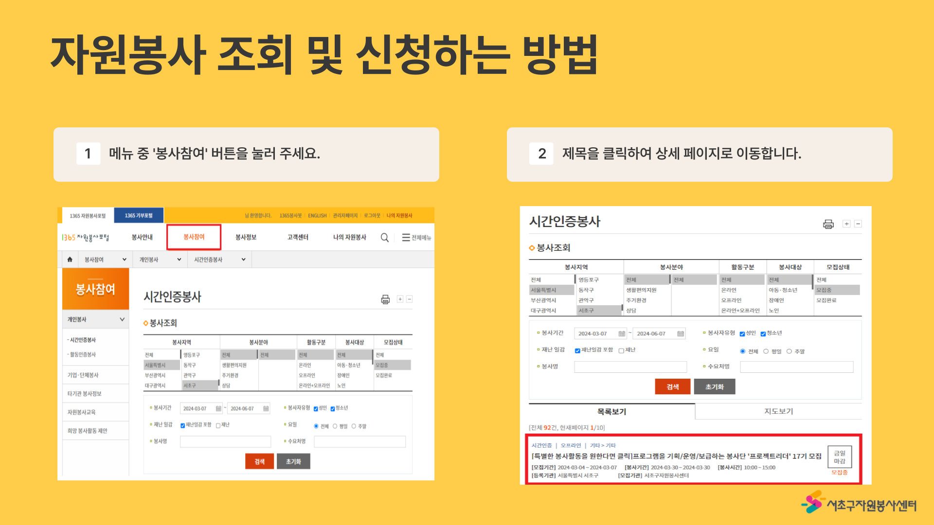Expand the 시간인증봉사 breadcrumb dropdown

pos(243,260)
